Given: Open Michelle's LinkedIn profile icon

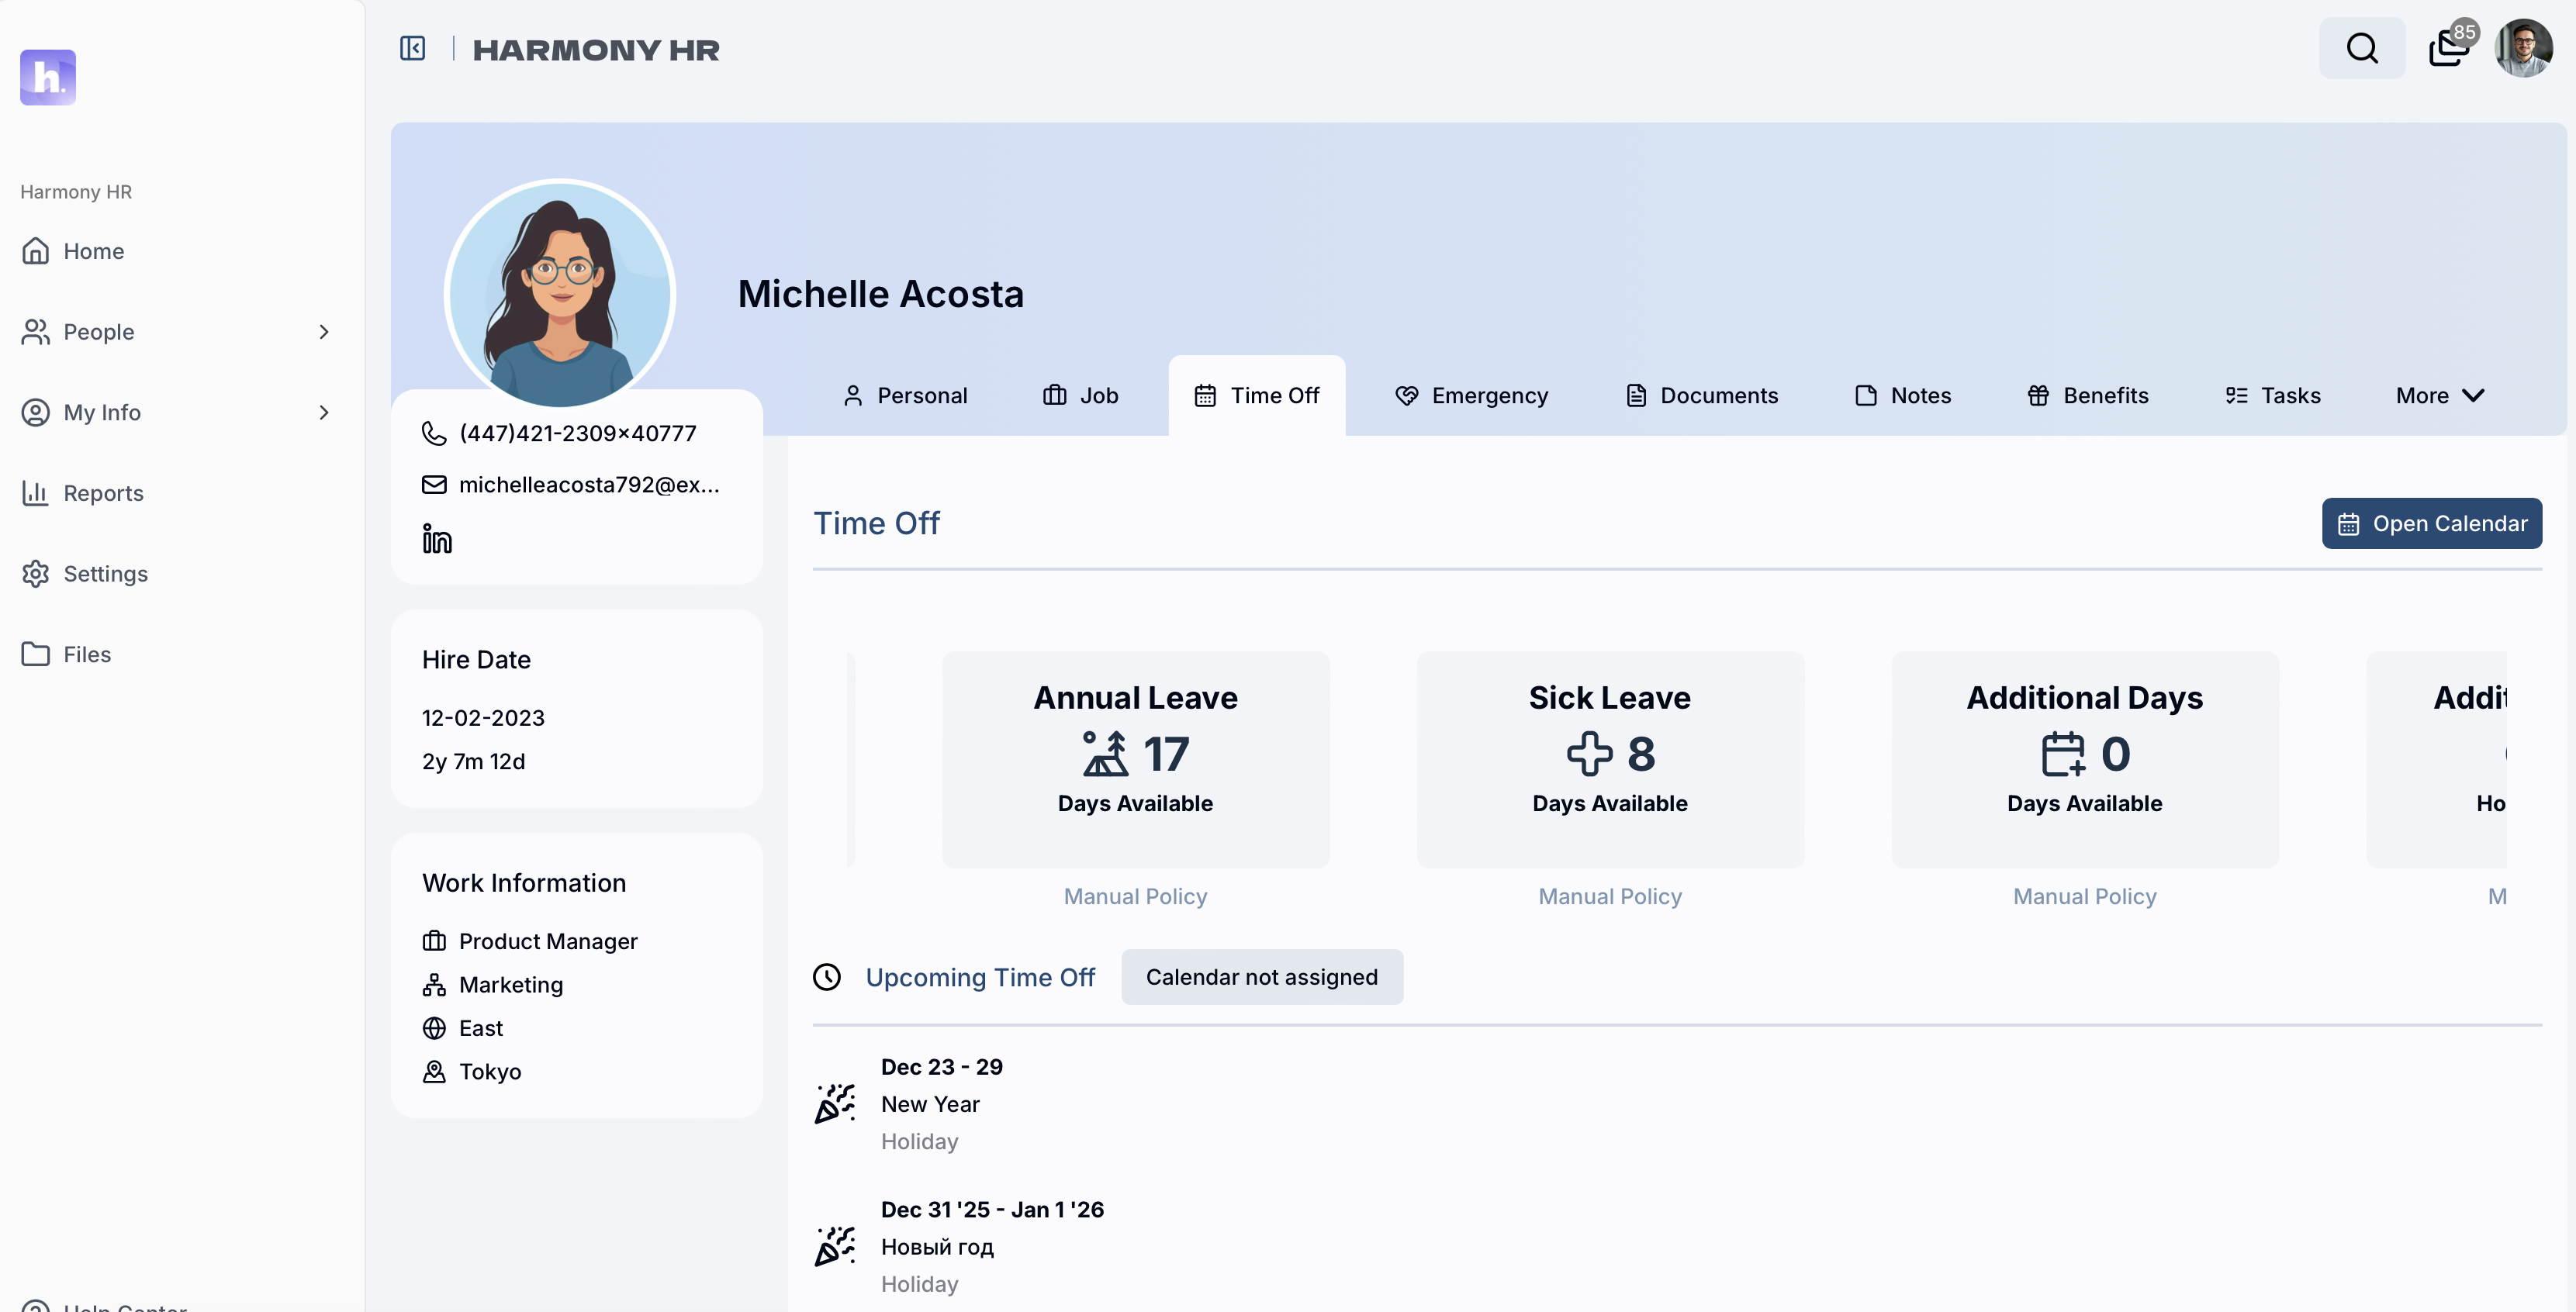Looking at the screenshot, I should [436, 539].
